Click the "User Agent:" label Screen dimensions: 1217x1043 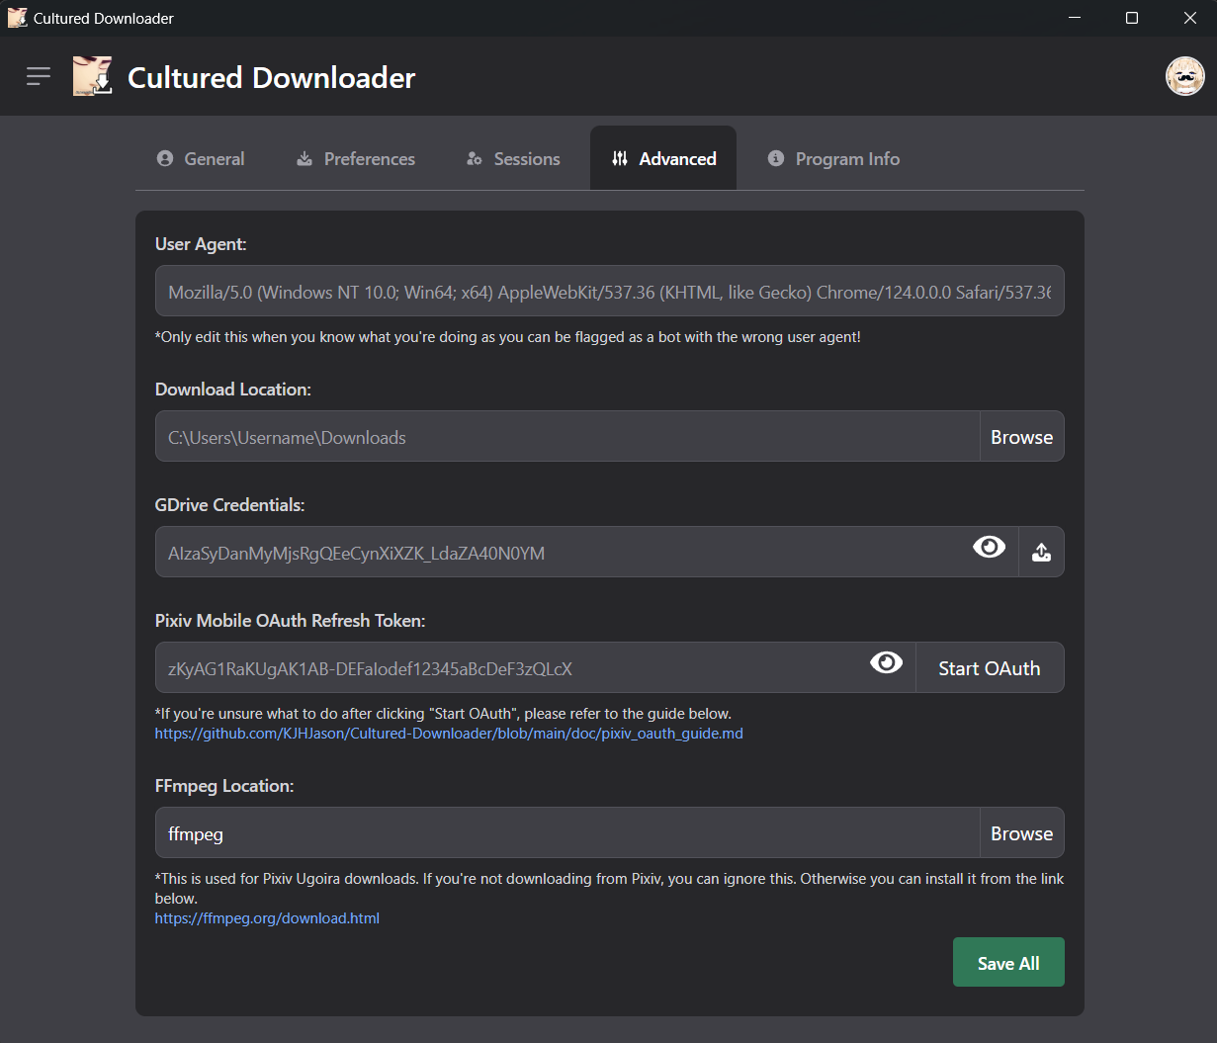tap(201, 244)
